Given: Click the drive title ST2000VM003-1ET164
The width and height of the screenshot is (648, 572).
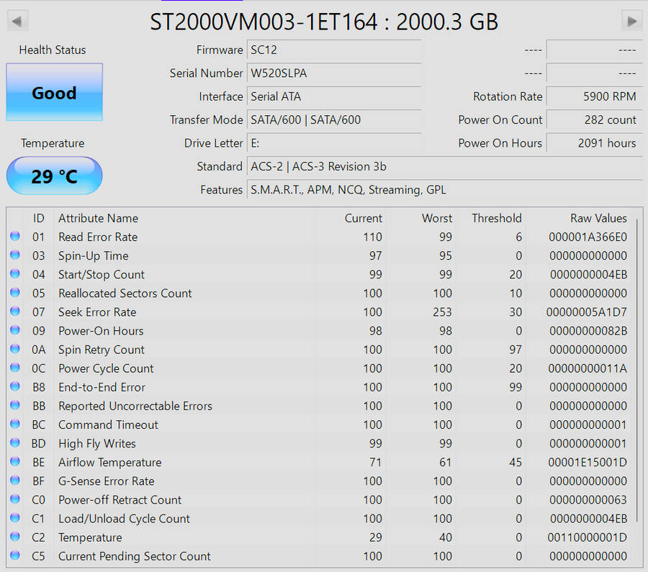Looking at the screenshot, I should click(323, 22).
